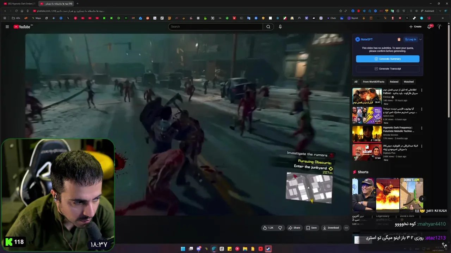Click Generate Transcript in NoteGPT panel
Screen dimensions: 451x253
click(x=388, y=69)
